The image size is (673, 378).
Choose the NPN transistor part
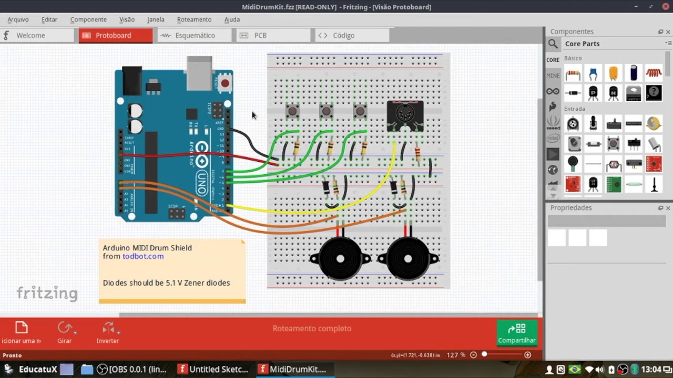tap(613, 93)
